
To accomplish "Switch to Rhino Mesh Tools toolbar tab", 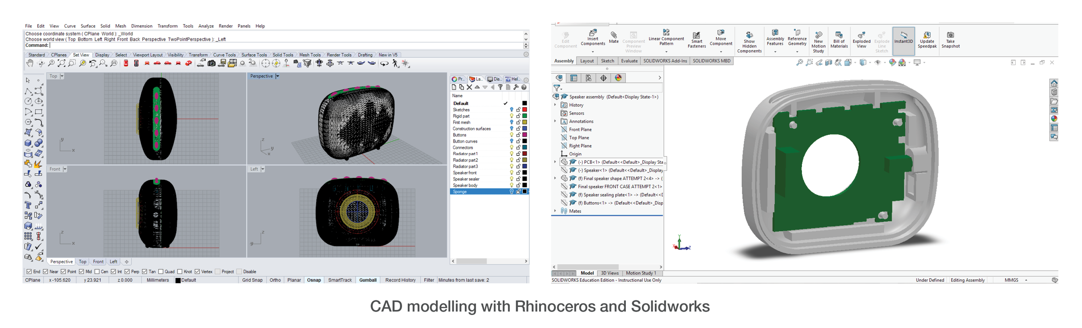I will pyautogui.click(x=310, y=55).
